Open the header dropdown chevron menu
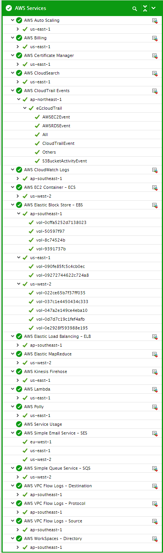 153,8
